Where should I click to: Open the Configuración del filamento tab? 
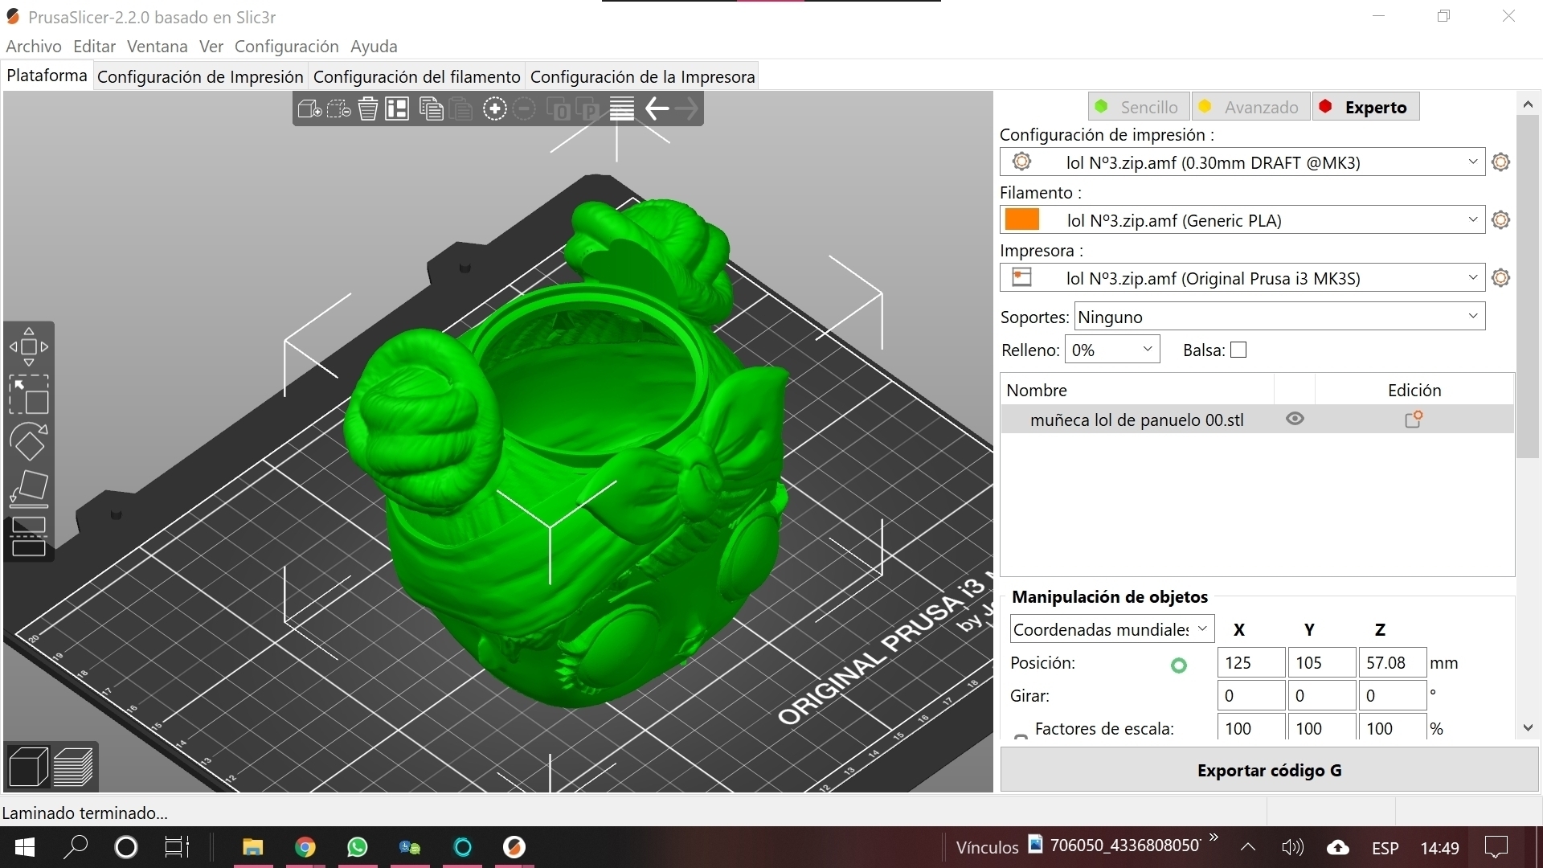point(416,76)
